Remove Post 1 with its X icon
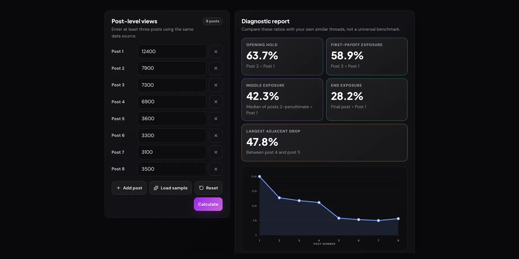519x259 pixels. tap(216, 52)
